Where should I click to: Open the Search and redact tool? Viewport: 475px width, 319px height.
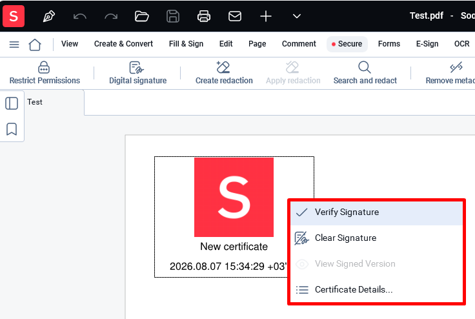click(x=365, y=73)
